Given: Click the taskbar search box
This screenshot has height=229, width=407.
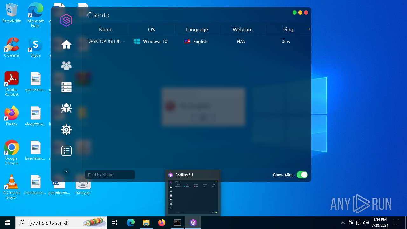Looking at the screenshot, I should point(61,223).
